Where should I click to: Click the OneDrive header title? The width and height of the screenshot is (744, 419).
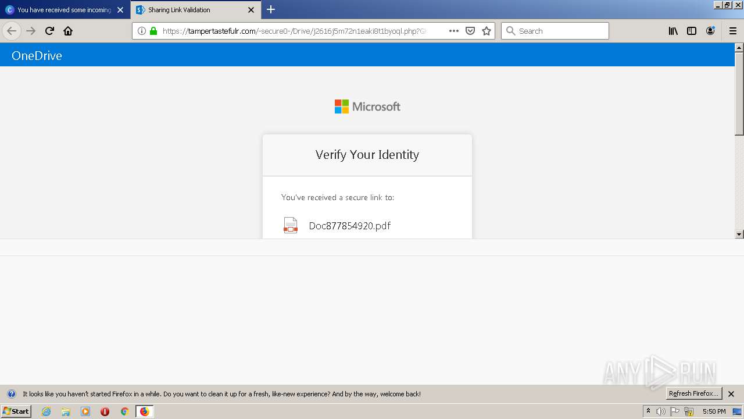tap(37, 55)
